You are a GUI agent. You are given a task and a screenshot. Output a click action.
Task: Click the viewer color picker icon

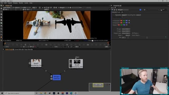(x=110, y=9)
